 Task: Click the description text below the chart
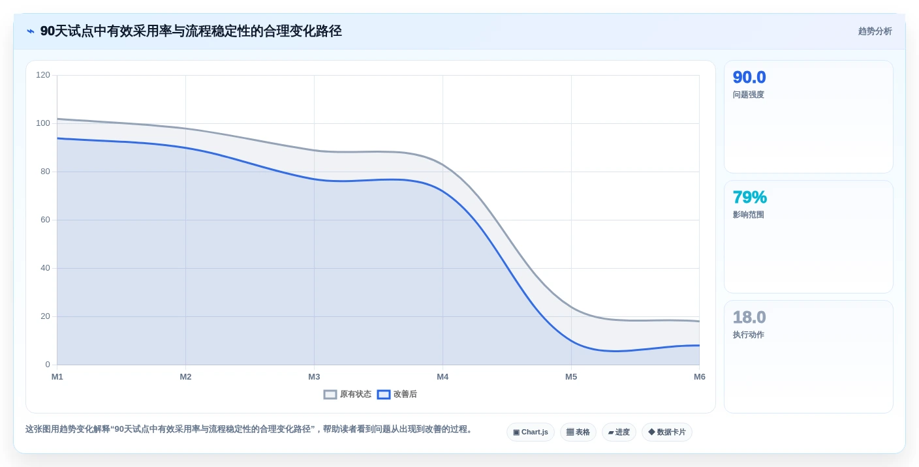pos(249,429)
